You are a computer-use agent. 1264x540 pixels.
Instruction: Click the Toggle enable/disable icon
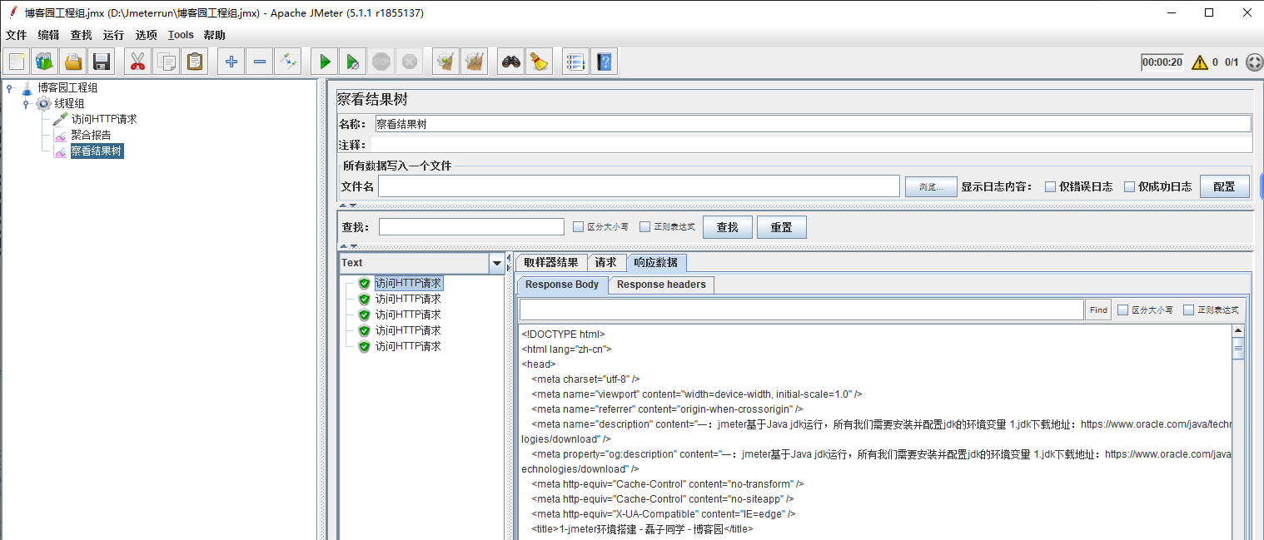point(287,62)
